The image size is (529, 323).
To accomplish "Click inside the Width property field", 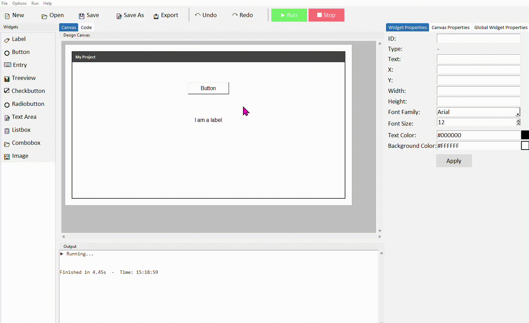I will [x=478, y=90].
